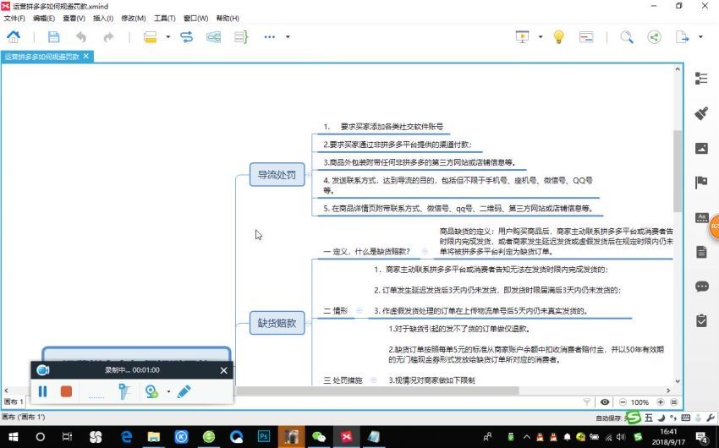Viewport: 719px width, 448px height.
Task: Share the mind map via share icon
Action: tap(655, 36)
